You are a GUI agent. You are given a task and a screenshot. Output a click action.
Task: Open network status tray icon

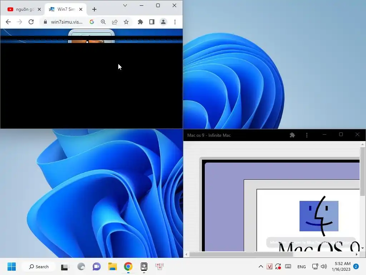click(x=315, y=266)
